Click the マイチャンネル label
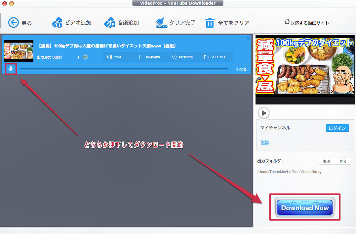 pyautogui.click(x=275, y=128)
